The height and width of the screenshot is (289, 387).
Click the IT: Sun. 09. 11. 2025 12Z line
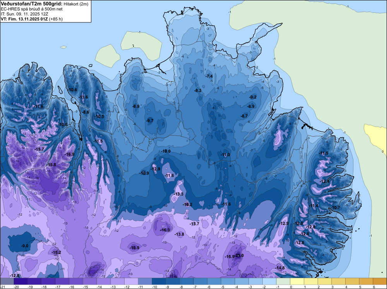coord(24,14)
